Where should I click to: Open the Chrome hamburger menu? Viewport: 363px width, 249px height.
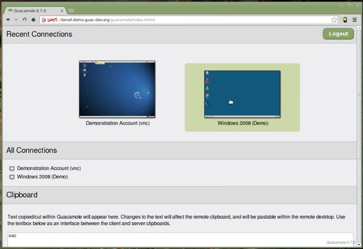point(354,20)
